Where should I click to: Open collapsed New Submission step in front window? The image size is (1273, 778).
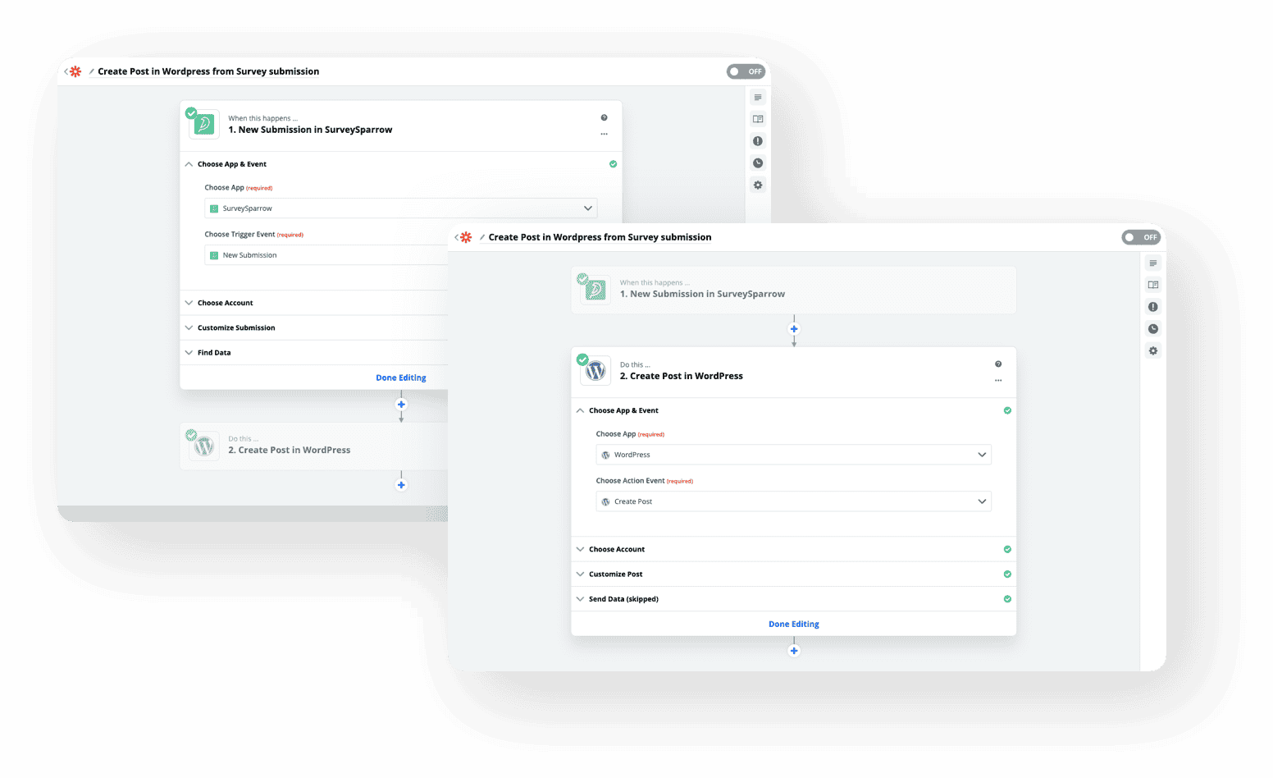coord(793,290)
